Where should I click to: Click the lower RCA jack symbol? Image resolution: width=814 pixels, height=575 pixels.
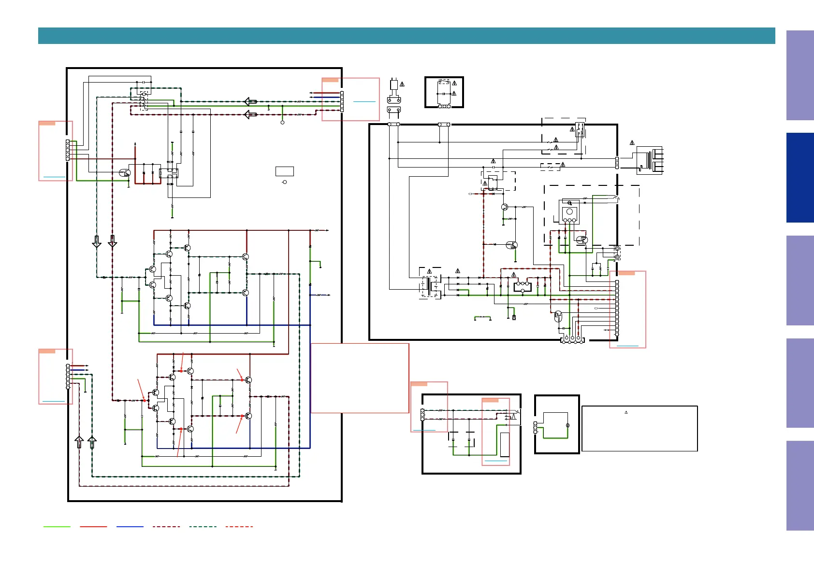coord(617,257)
